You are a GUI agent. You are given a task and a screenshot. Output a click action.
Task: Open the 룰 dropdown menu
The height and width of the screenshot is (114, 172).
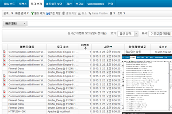[x=112, y=13]
